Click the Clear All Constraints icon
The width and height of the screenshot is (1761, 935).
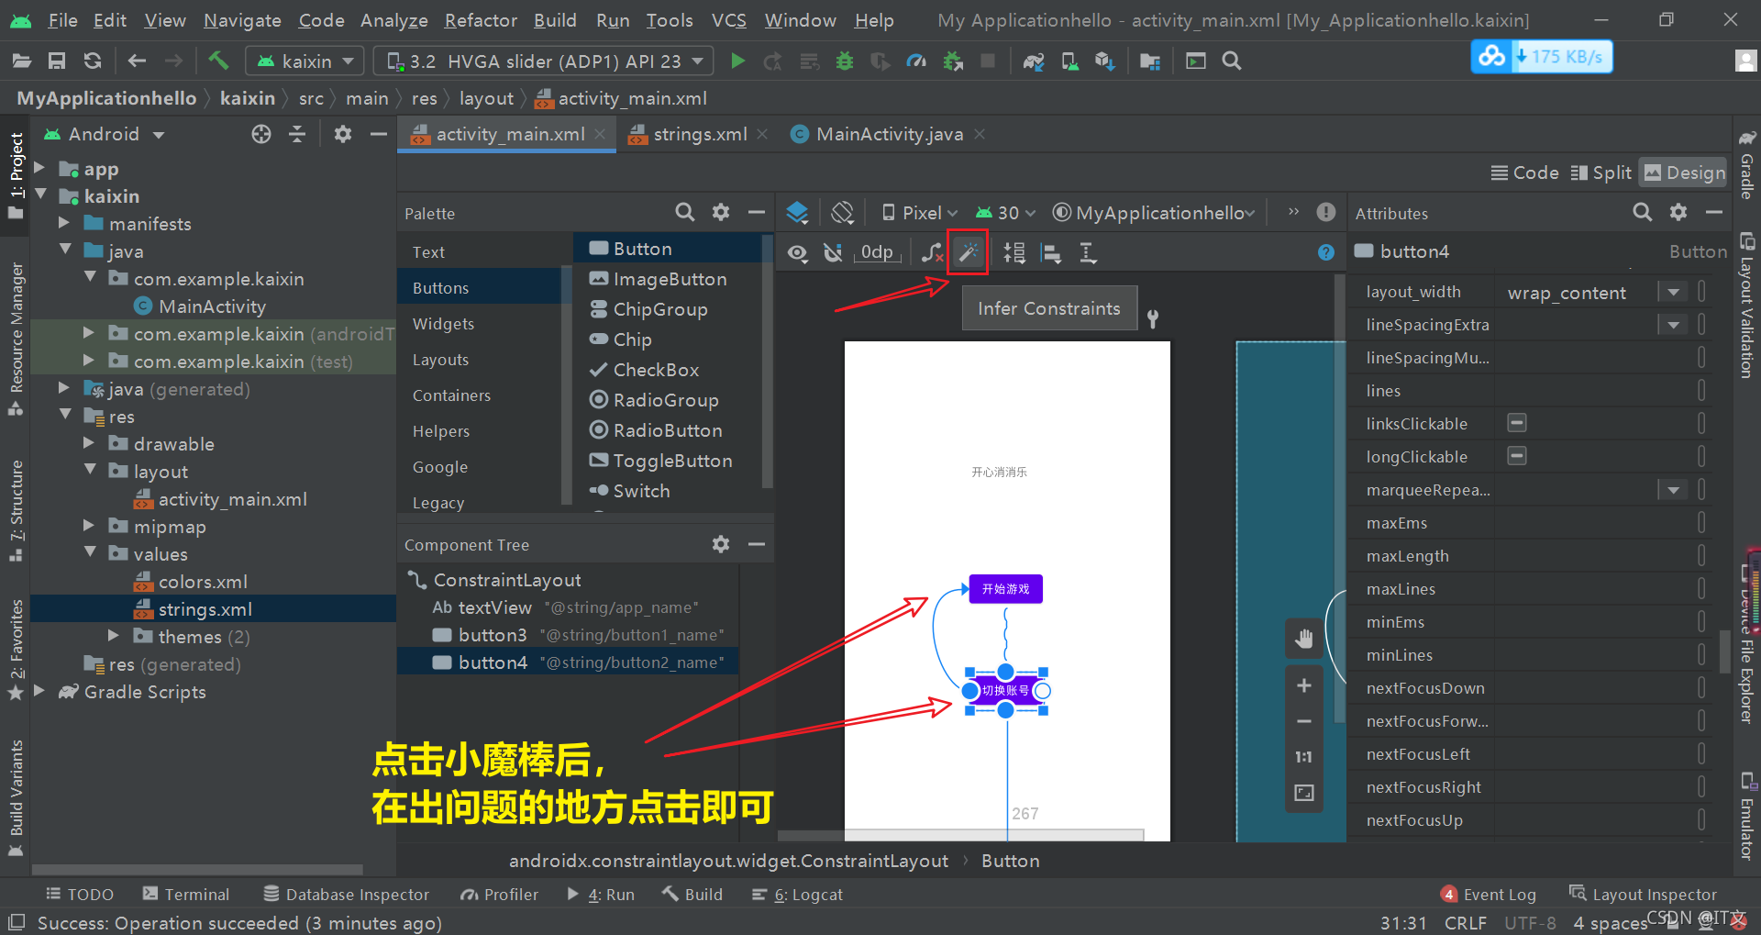coord(932,252)
